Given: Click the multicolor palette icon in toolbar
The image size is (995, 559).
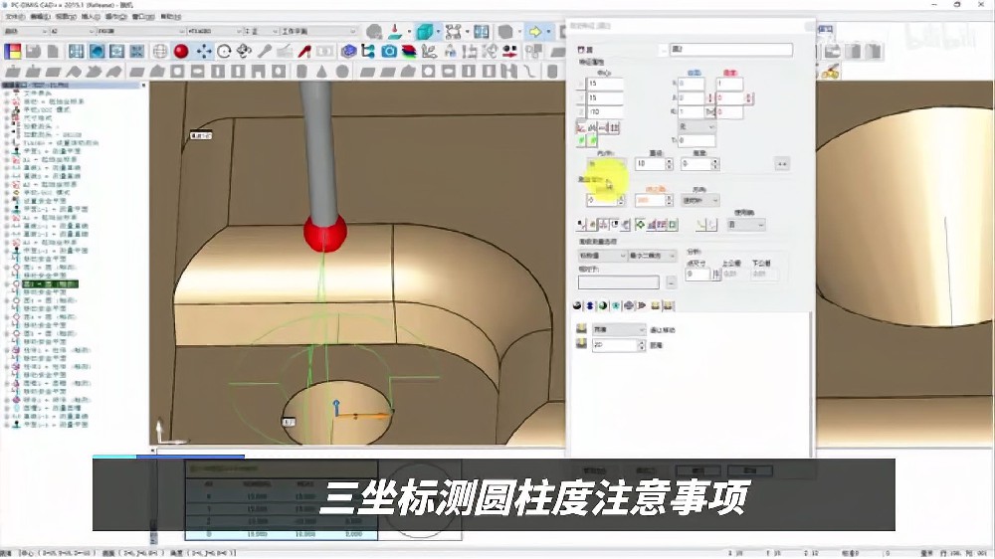Looking at the screenshot, I should tap(13, 52).
